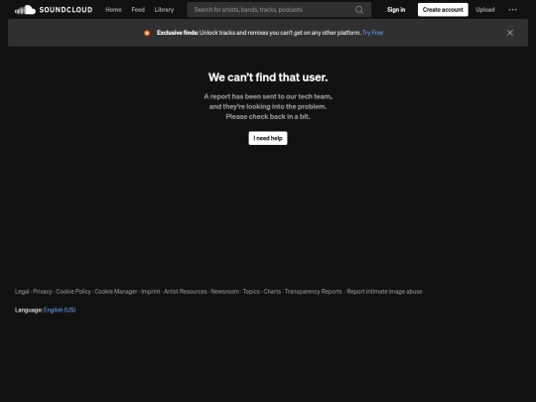Click the Exclusive finds banner text
536x402 pixels.
click(259, 33)
